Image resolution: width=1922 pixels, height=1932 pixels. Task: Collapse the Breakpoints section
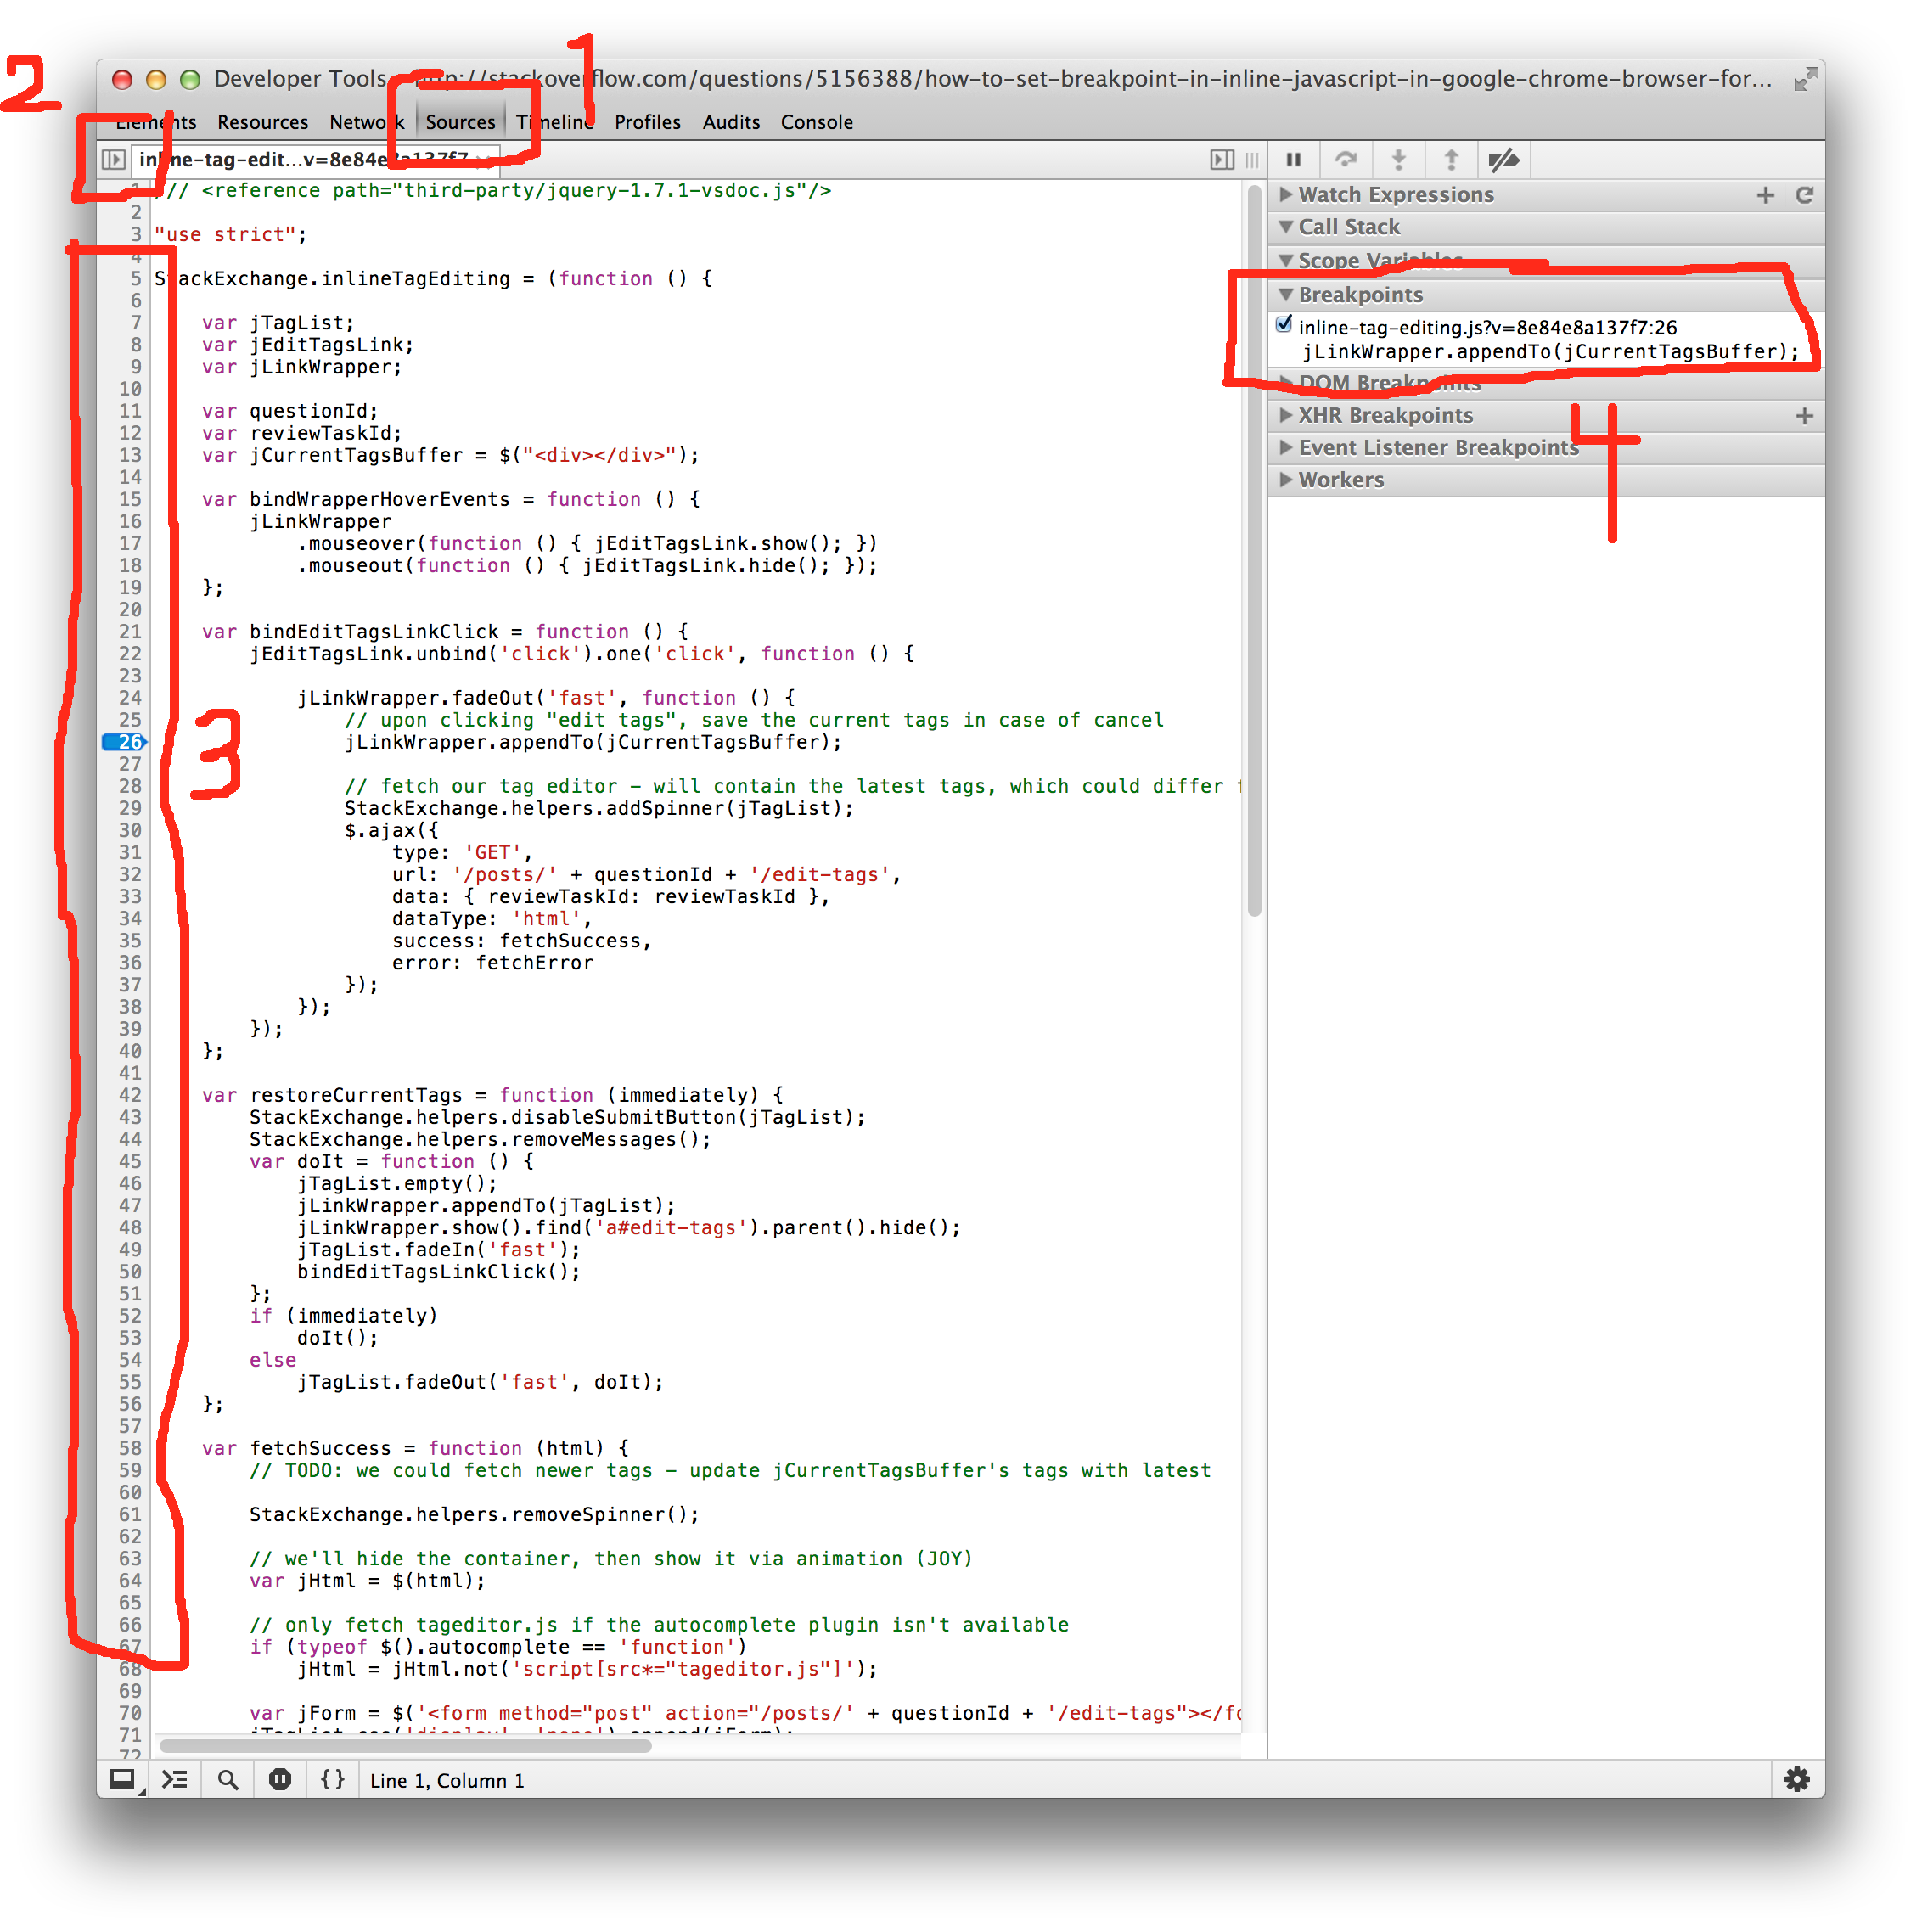click(x=1546, y=295)
